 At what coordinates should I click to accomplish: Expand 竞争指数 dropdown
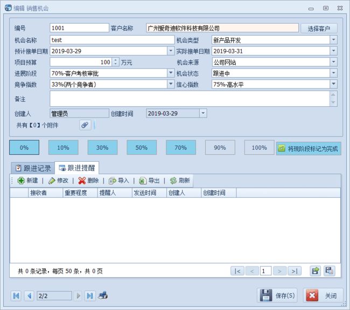171,84
